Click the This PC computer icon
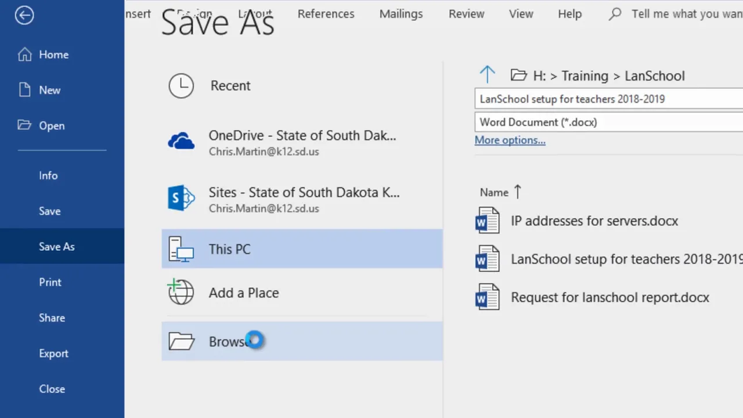This screenshot has width=743, height=418. coord(181,249)
